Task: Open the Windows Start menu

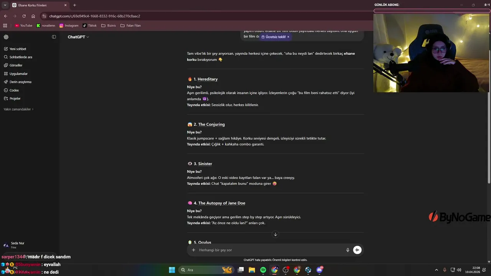Action: [172, 270]
